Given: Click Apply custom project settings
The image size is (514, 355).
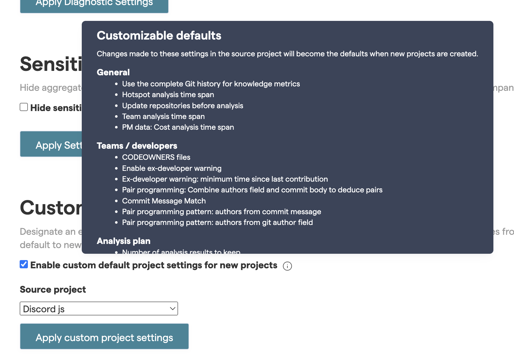Looking at the screenshot, I should coord(104,337).
